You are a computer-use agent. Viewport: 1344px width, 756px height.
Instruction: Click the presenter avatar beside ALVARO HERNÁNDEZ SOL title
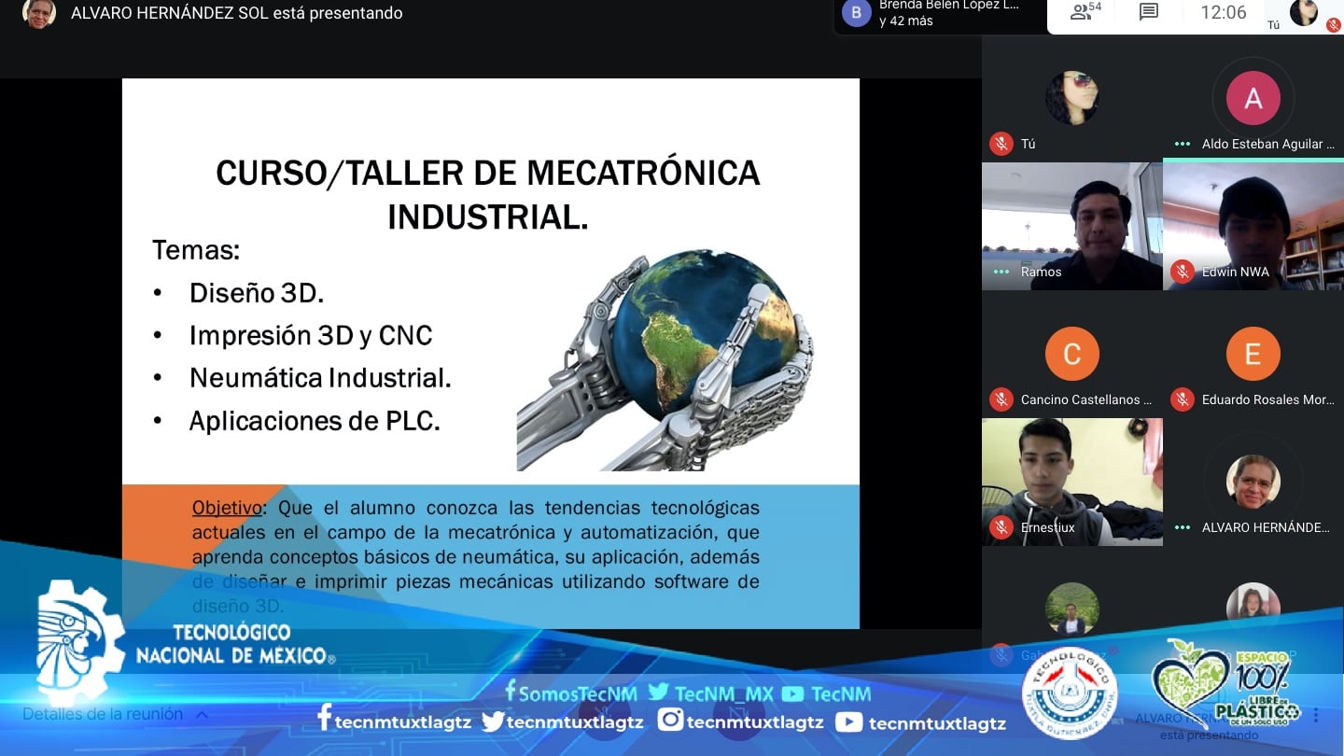coord(39,13)
